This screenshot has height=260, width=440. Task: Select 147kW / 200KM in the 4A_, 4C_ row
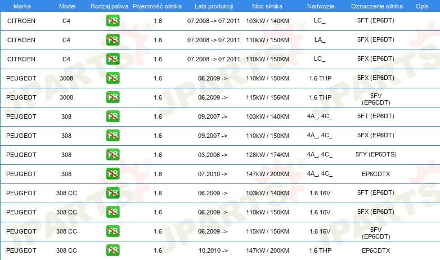pos(267,174)
